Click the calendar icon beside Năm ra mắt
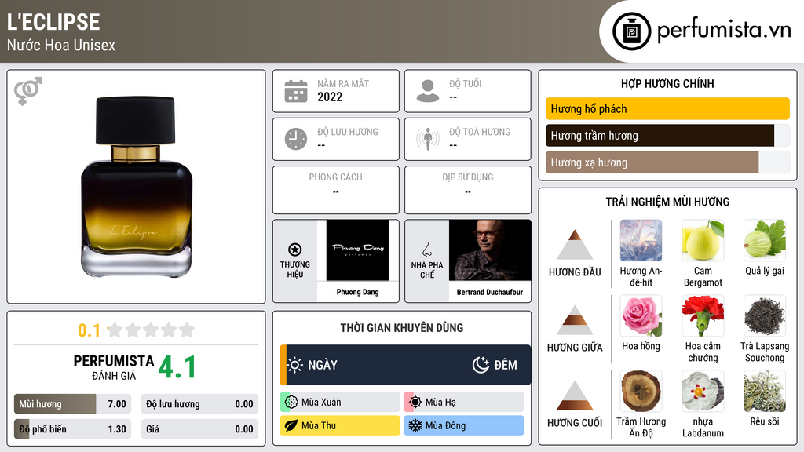This screenshot has height=452, width=804. pos(296,91)
